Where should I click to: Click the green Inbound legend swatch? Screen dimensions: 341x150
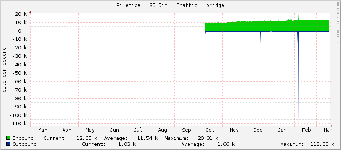click(x=9, y=138)
